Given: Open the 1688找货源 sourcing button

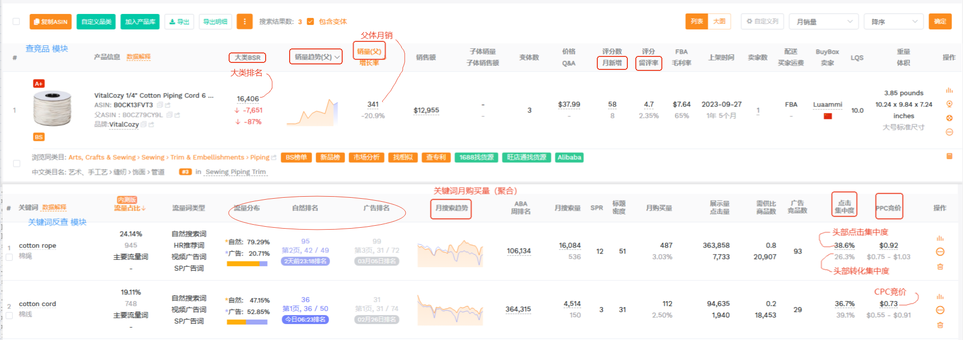Looking at the screenshot, I should [x=476, y=157].
